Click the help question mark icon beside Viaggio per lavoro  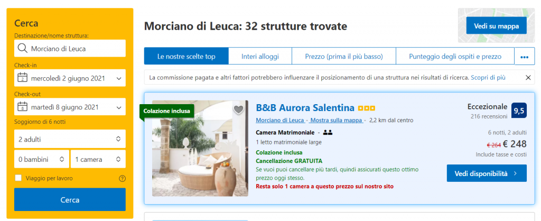point(122,179)
